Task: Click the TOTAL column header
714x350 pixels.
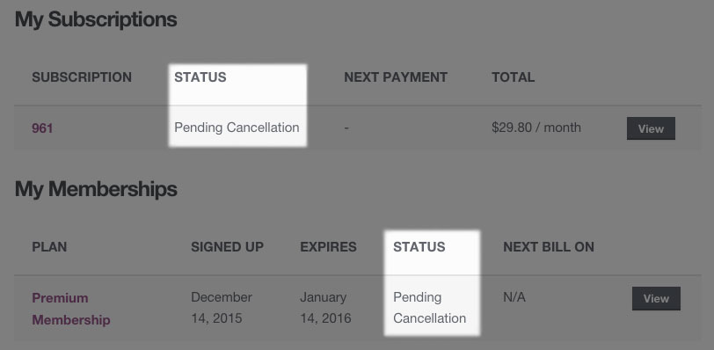Action: click(x=514, y=77)
